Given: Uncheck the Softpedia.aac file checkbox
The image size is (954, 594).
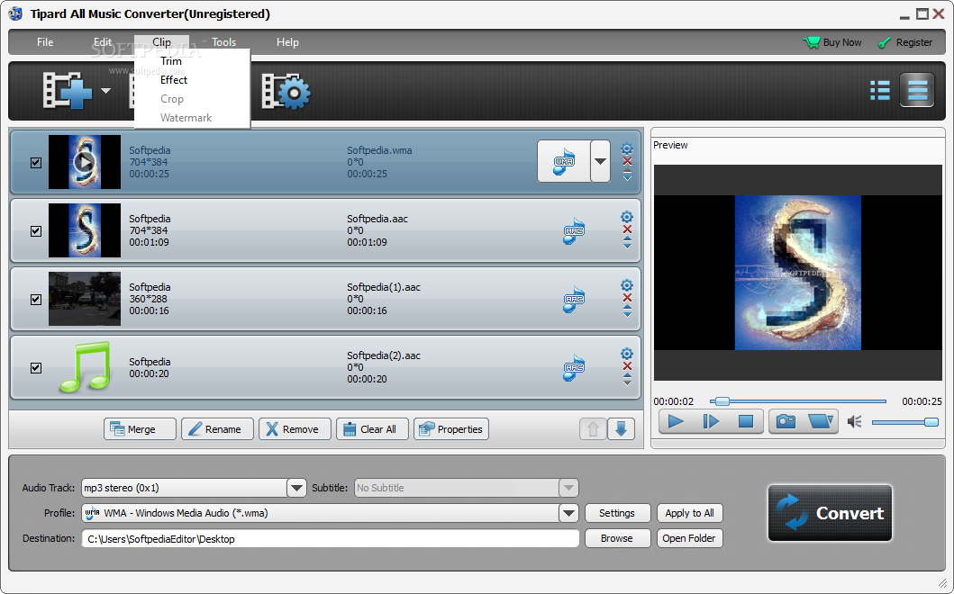Looking at the screenshot, I should pos(36,231).
